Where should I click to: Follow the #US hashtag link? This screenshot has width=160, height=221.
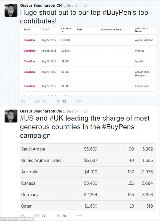[x=27, y=118]
